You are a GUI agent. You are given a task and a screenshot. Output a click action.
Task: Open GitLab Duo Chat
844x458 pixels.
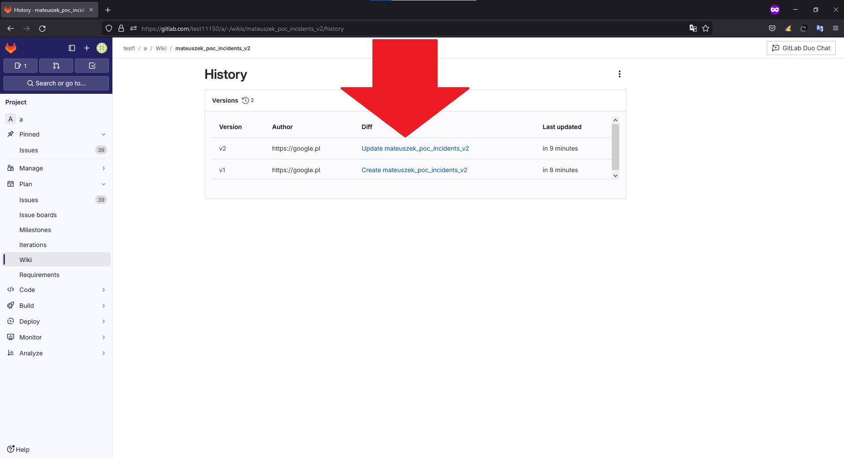801,48
